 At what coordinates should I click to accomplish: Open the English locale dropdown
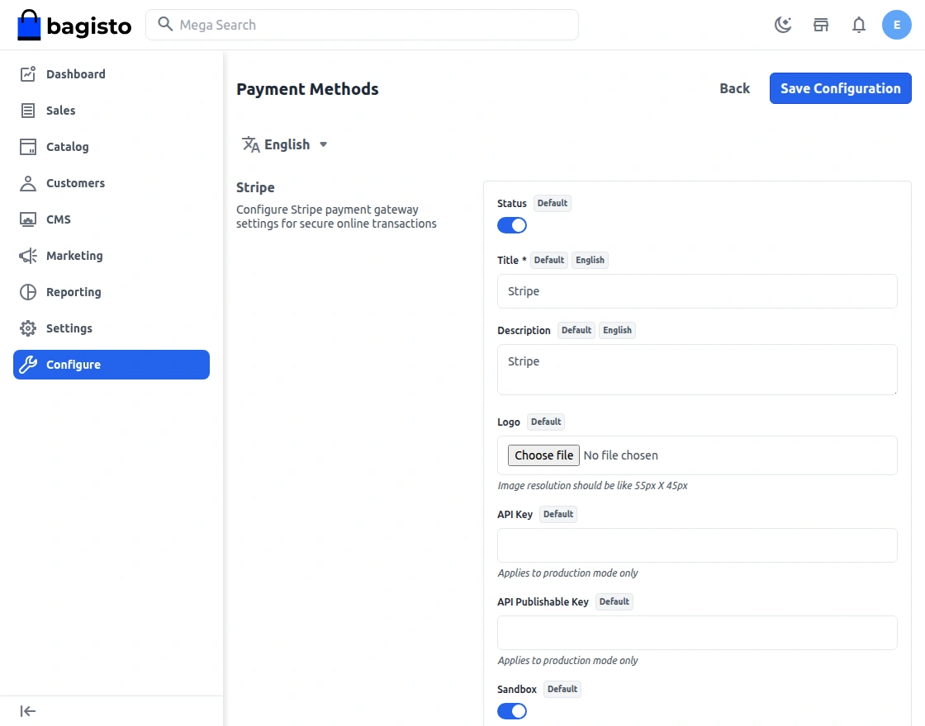286,144
